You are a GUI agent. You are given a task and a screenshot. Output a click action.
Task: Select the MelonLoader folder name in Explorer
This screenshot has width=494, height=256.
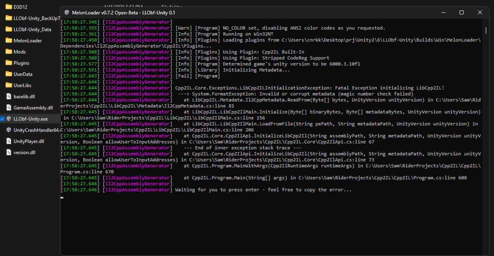point(28,41)
